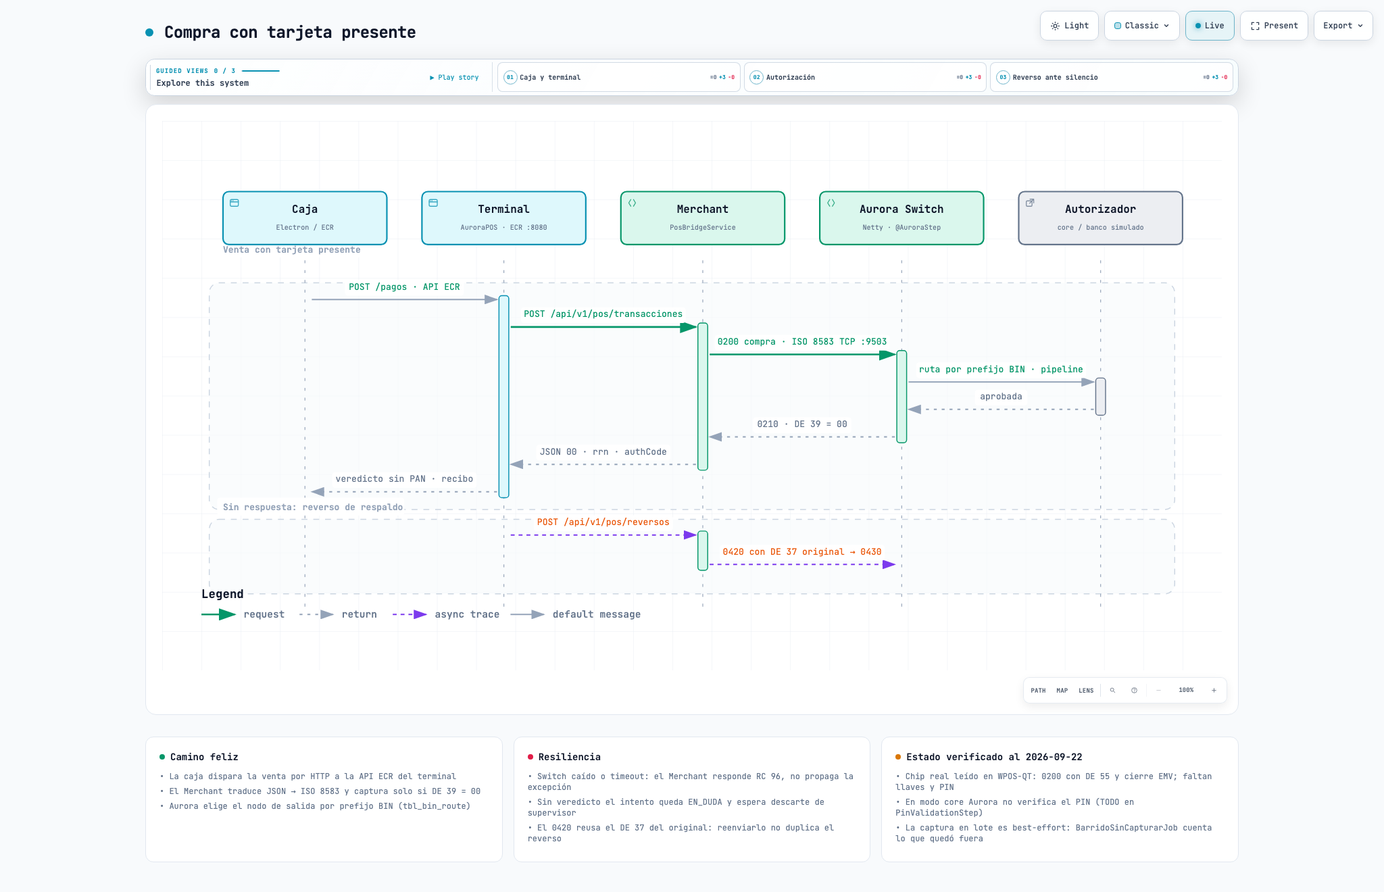The width and height of the screenshot is (1384, 892).
Task: Click the 'ruta por prefijo BIN · pipeline' label
Action: [x=1001, y=369]
